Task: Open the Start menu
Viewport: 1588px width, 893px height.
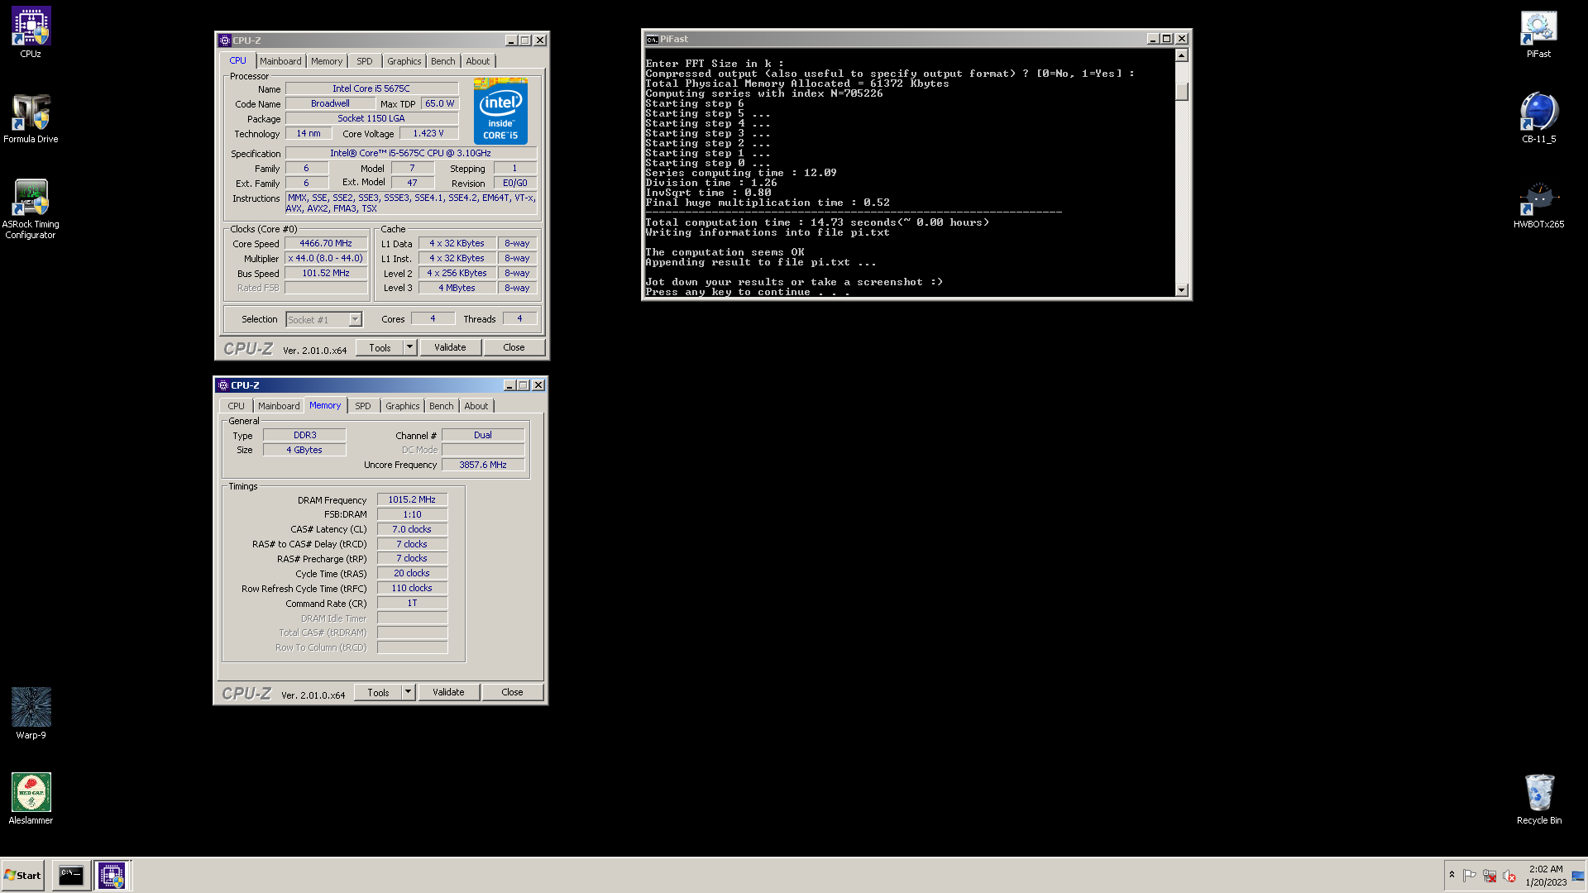Action: coord(22,876)
